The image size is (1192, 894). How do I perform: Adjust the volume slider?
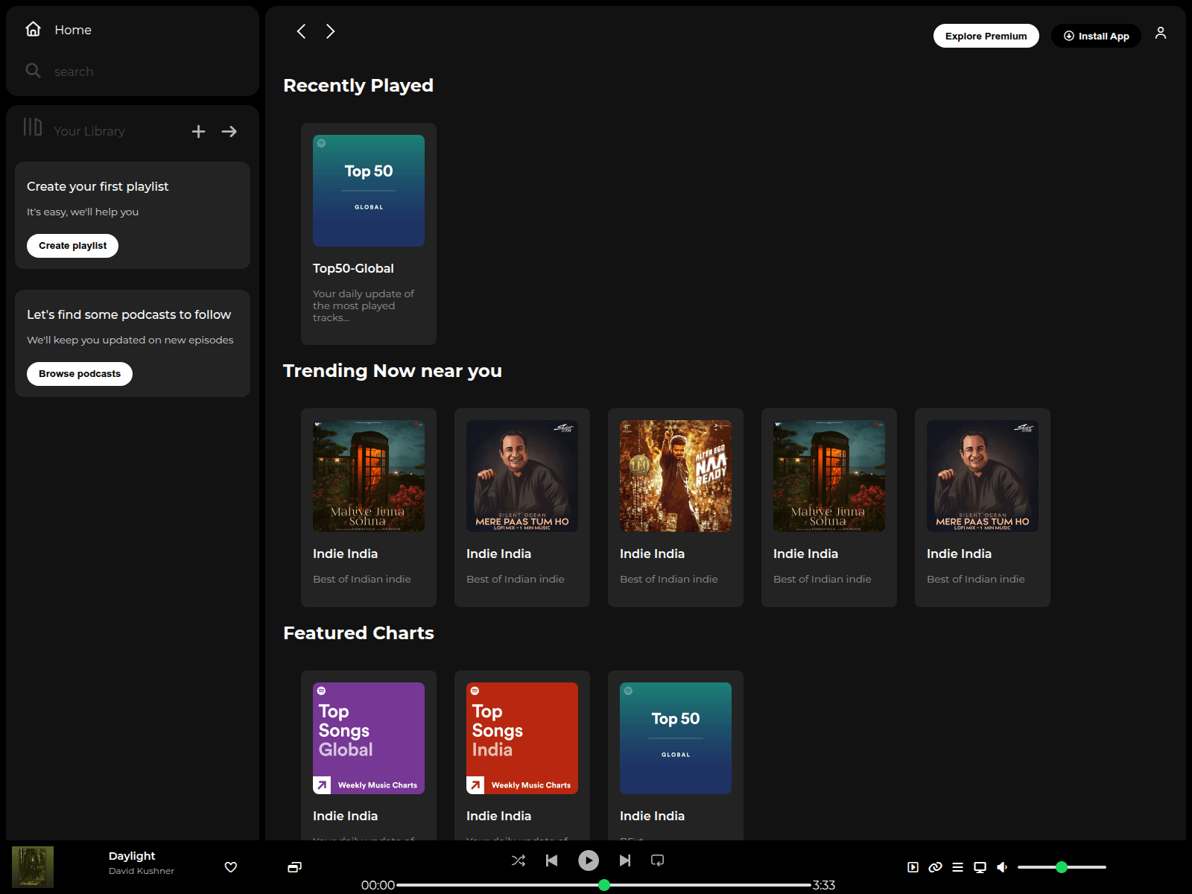[1062, 867]
